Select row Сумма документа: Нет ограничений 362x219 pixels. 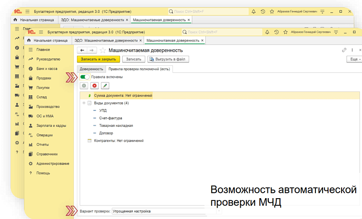pos(219,95)
